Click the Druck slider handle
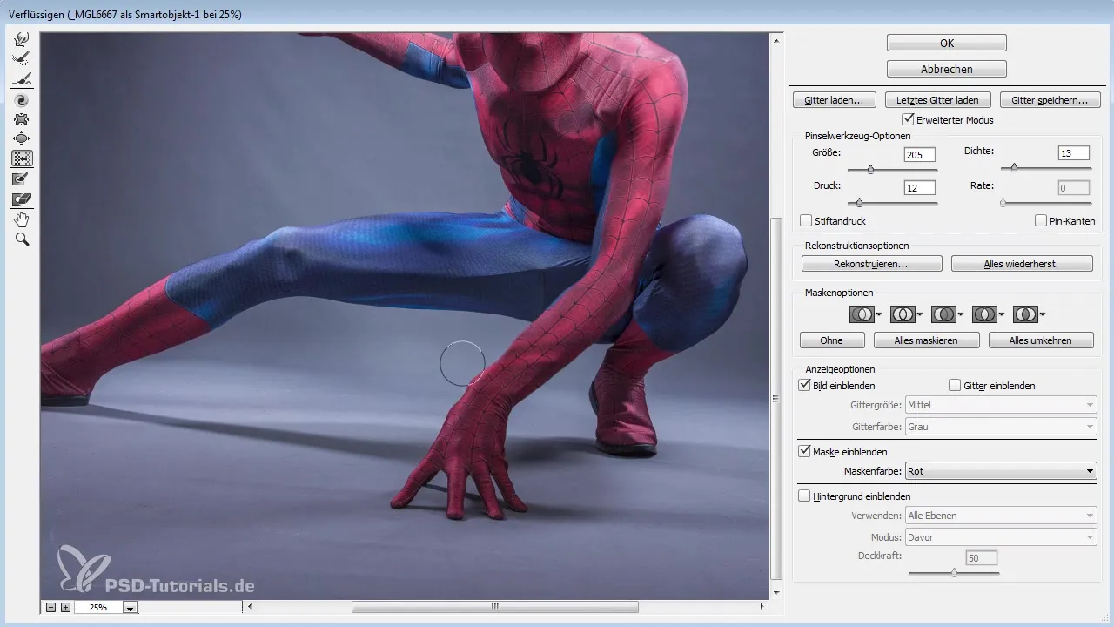 (859, 202)
